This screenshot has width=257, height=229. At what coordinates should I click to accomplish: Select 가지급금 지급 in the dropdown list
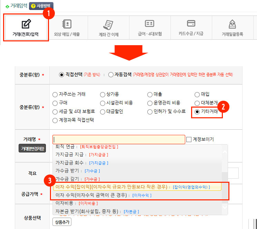(x=69, y=155)
